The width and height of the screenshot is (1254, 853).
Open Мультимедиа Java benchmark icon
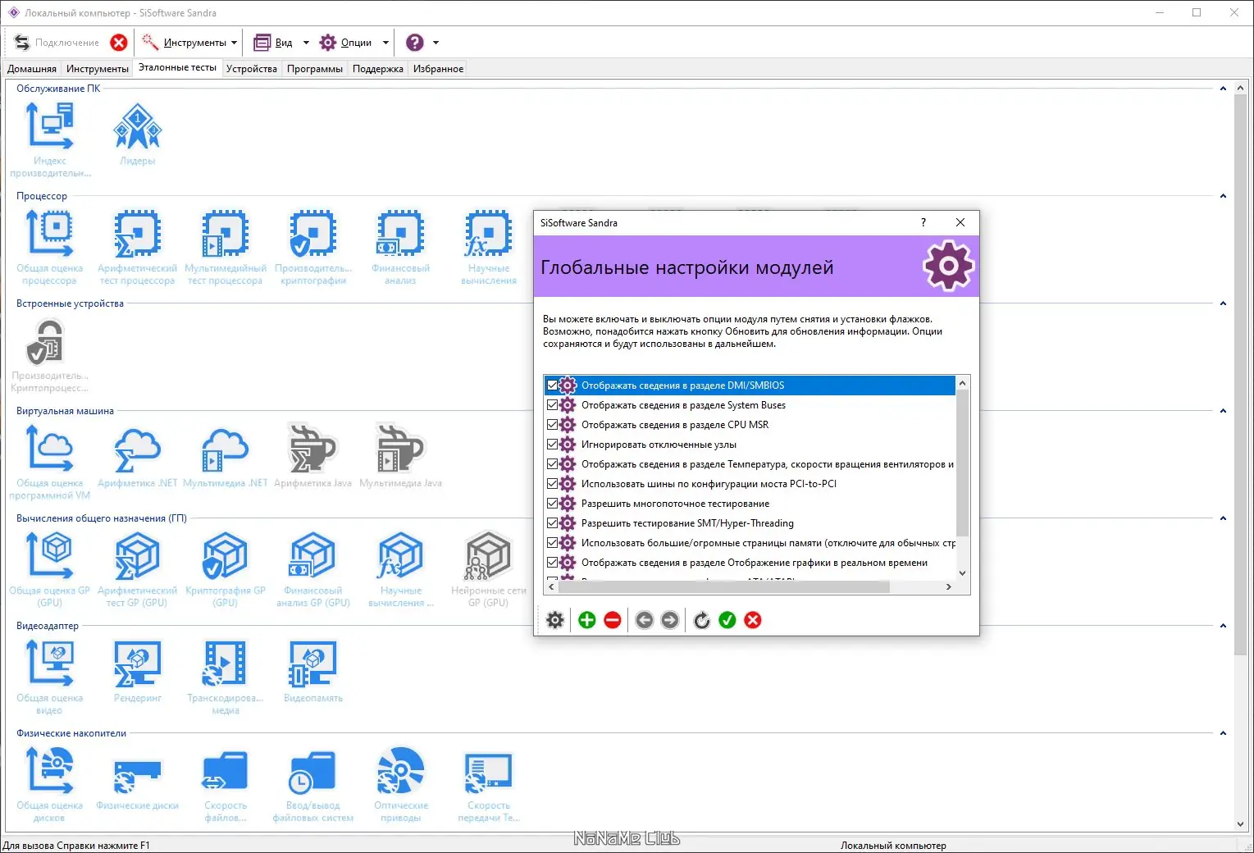pyautogui.click(x=401, y=449)
